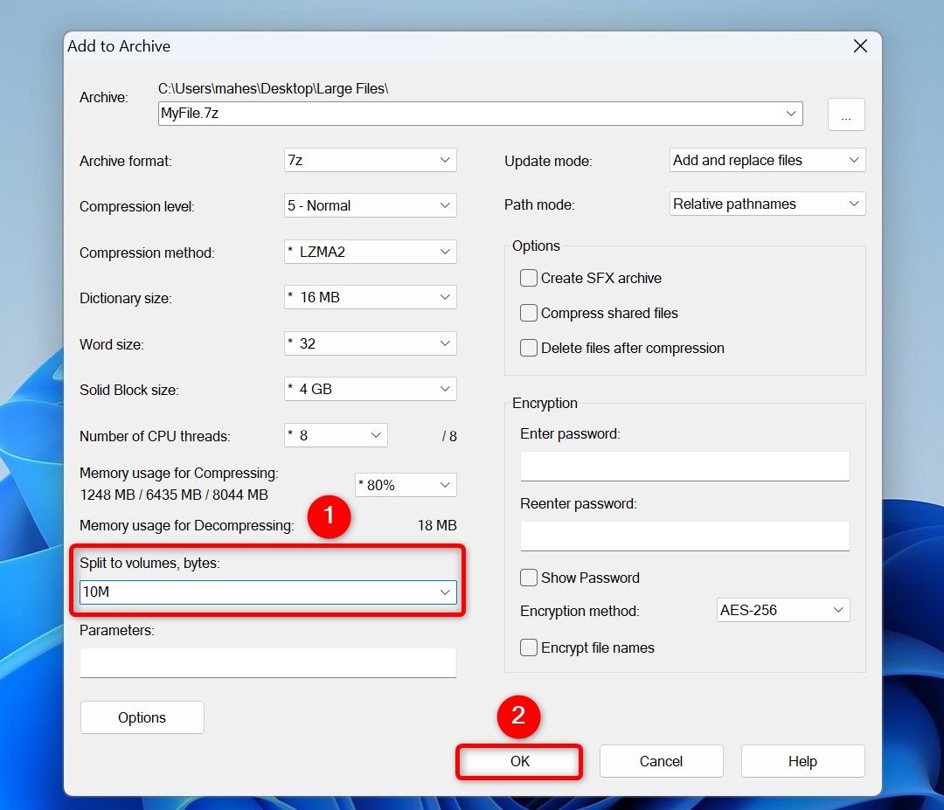Tick the Compress shared files checkbox
The height and width of the screenshot is (810, 944).
click(529, 313)
